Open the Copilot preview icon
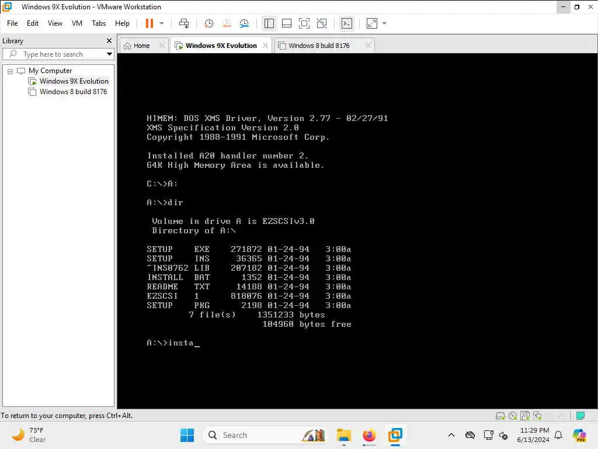 tap(579, 435)
